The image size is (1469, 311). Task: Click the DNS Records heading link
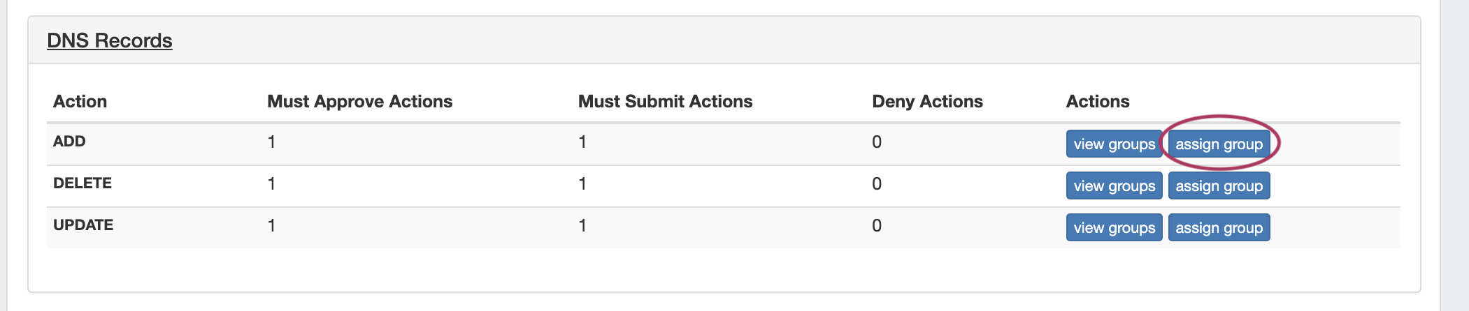110,41
